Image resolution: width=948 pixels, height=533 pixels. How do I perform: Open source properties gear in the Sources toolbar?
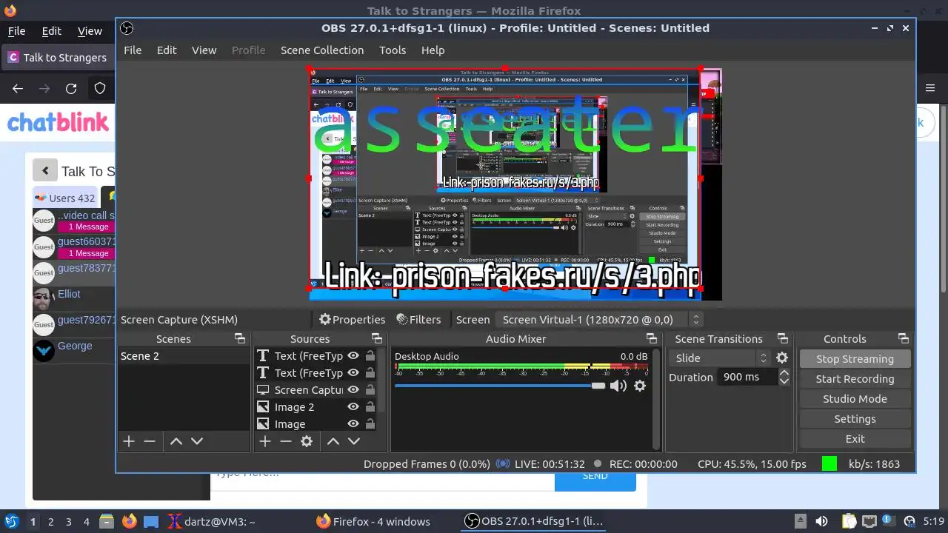(307, 441)
